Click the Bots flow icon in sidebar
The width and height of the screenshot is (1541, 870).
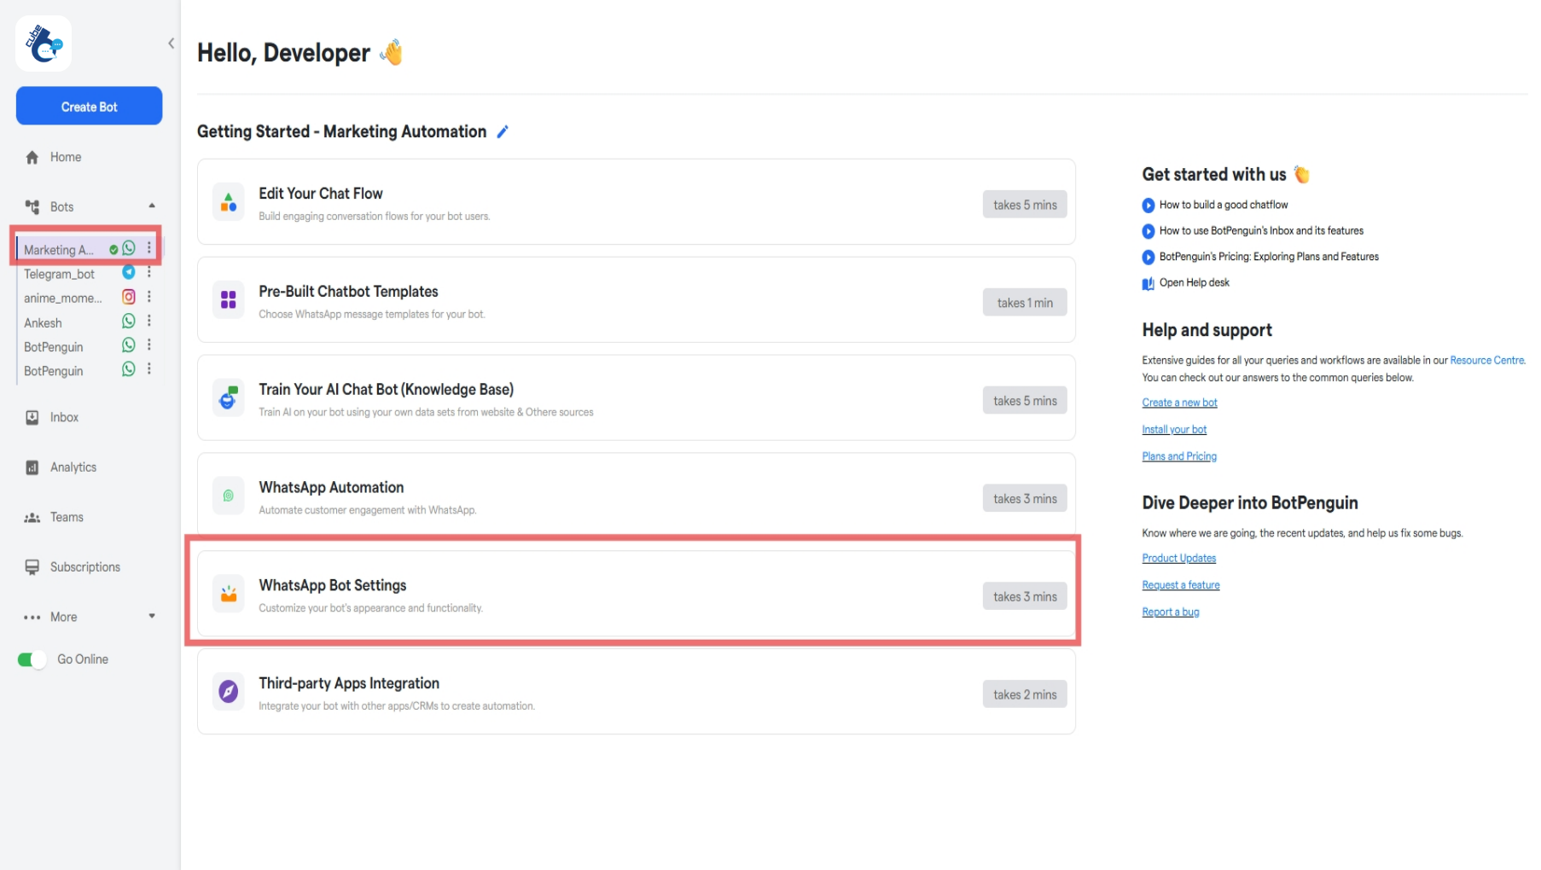point(32,206)
